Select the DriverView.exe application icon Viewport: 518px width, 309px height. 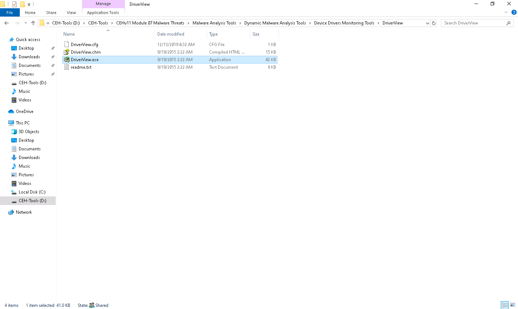coord(67,59)
